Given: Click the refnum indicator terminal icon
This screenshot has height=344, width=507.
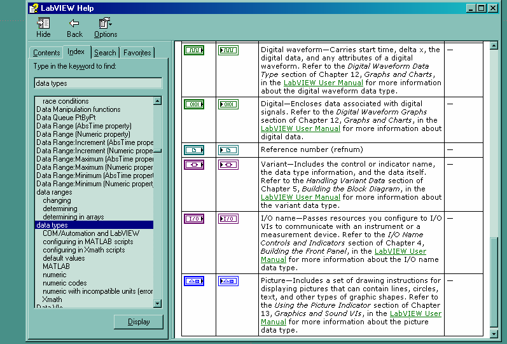Looking at the screenshot, I should click(x=228, y=150).
